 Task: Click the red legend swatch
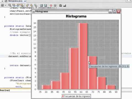point(63,96)
